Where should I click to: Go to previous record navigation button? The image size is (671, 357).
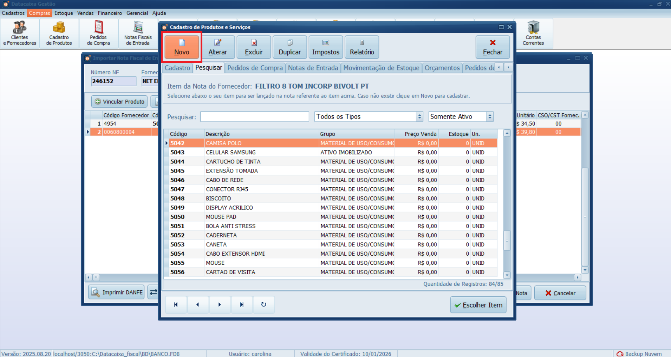[x=198, y=304]
